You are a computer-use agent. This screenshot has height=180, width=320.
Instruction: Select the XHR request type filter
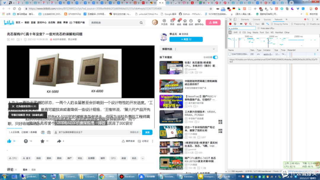pos(235,32)
